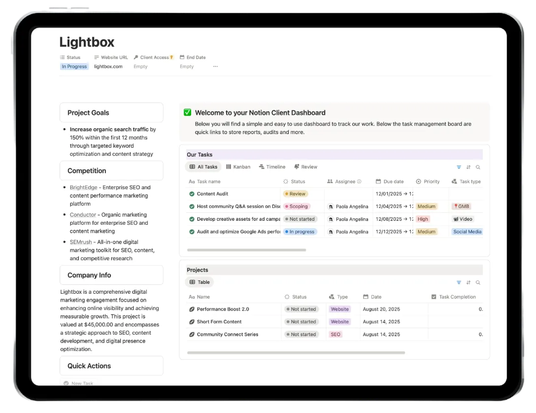Click the filter icon in Projects
Viewport: 536px width, 413px height.
pos(459,282)
